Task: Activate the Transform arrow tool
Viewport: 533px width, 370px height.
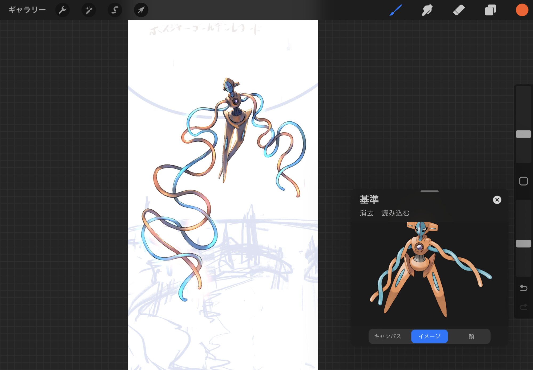Action: coord(141,10)
